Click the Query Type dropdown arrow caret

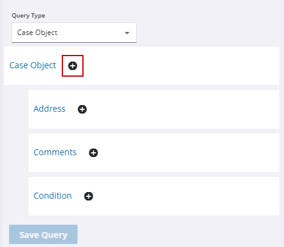coord(127,33)
